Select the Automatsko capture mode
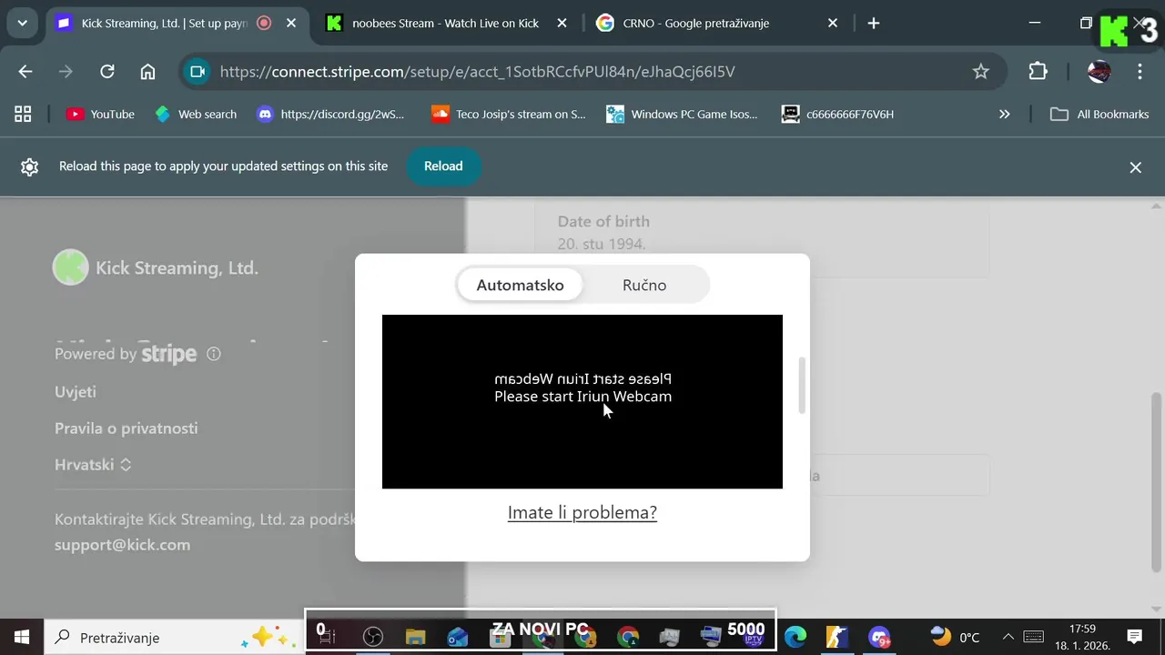Image resolution: width=1165 pixels, height=655 pixels. tap(520, 285)
